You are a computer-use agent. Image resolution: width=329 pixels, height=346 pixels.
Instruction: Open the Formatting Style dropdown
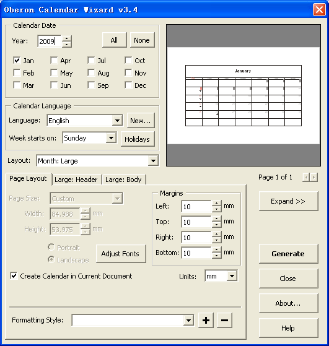tap(133, 320)
